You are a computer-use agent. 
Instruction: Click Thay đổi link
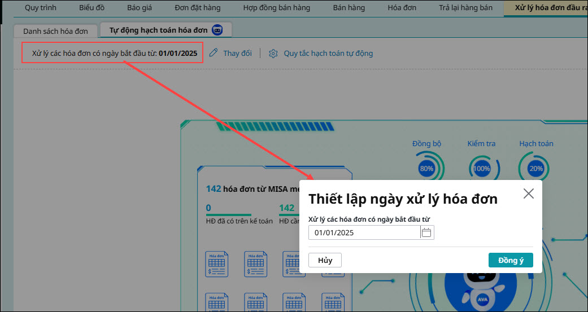pyautogui.click(x=237, y=53)
